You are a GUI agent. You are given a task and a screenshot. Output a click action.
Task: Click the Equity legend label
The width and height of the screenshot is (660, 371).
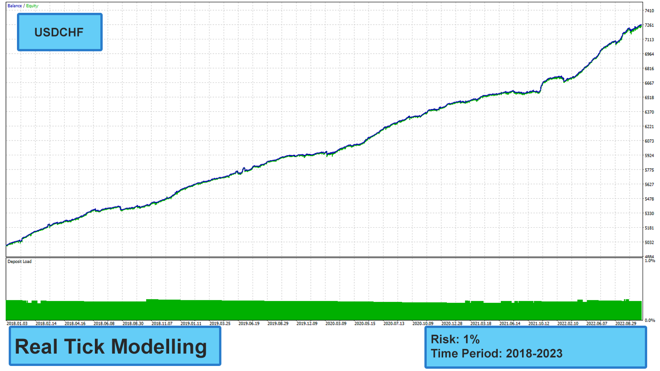tap(32, 6)
